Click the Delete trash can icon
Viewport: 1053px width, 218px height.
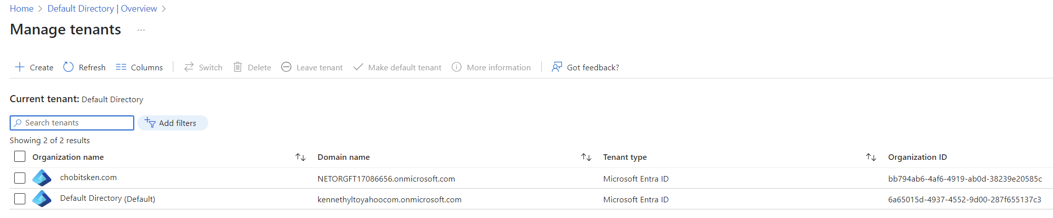coord(238,67)
